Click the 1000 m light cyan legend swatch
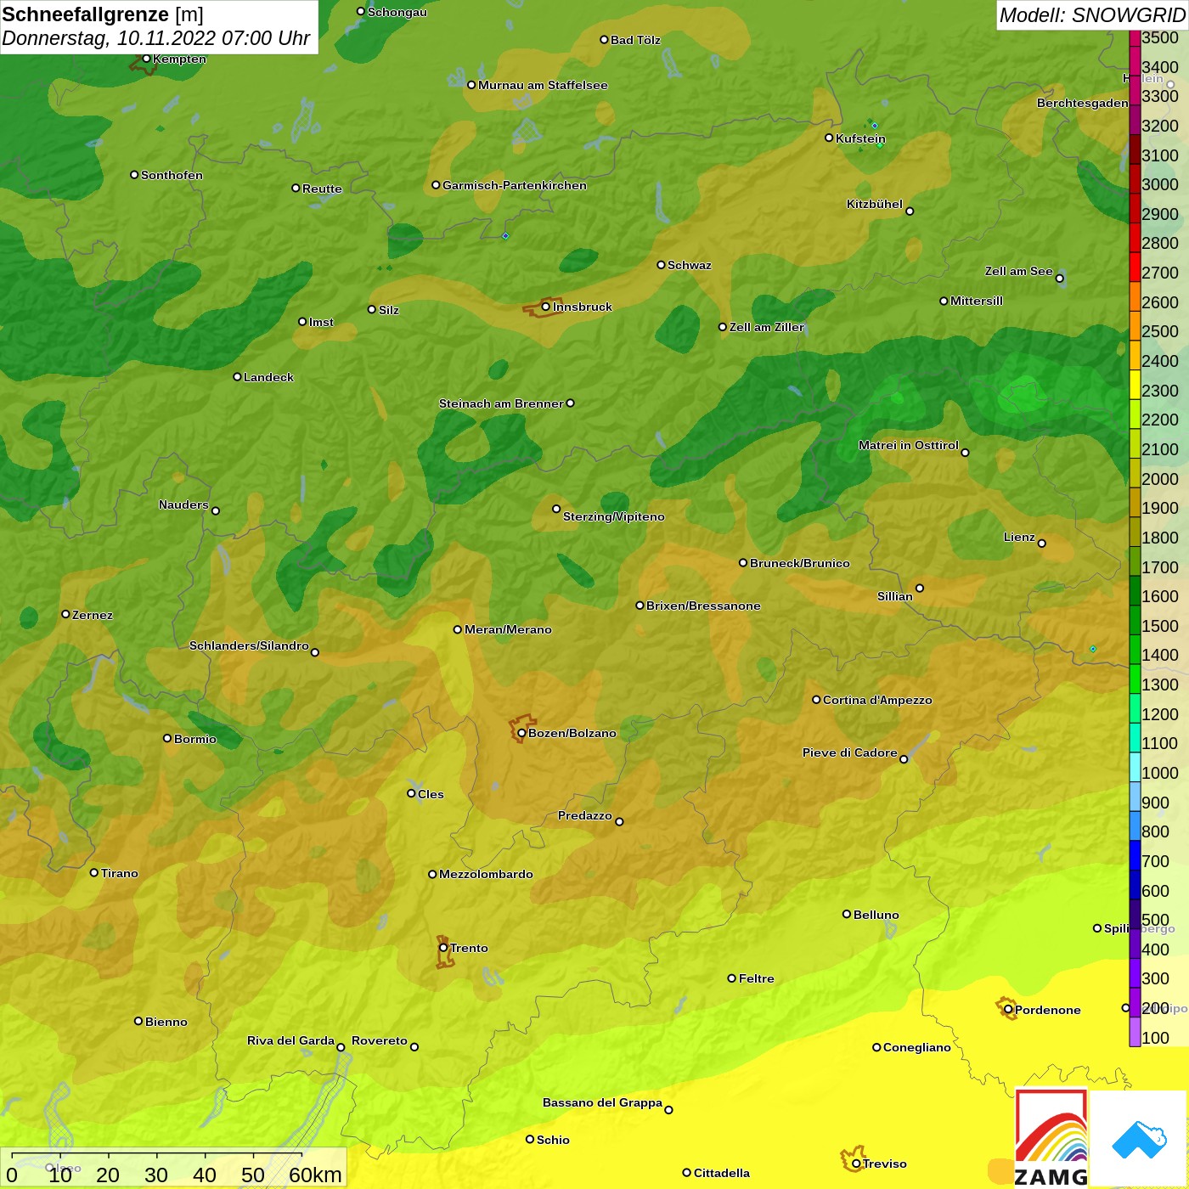 point(1135,767)
